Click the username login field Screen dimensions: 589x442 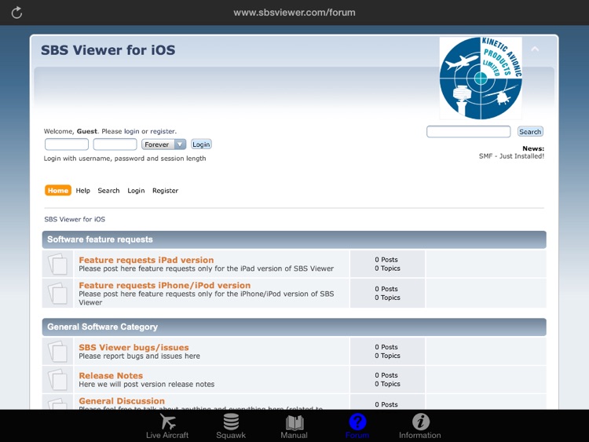click(67, 144)
